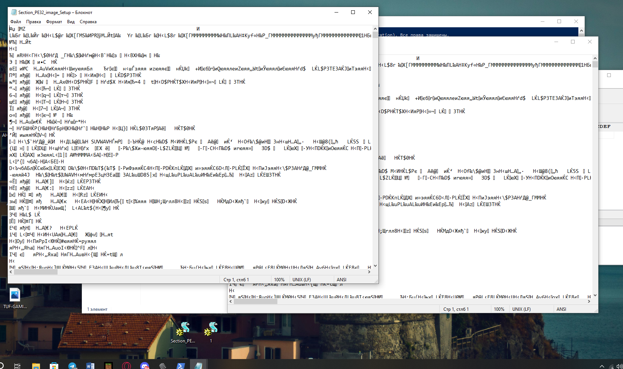Click the right arrow of the front Notepad horizontal scrollbar

coord(369,272)
